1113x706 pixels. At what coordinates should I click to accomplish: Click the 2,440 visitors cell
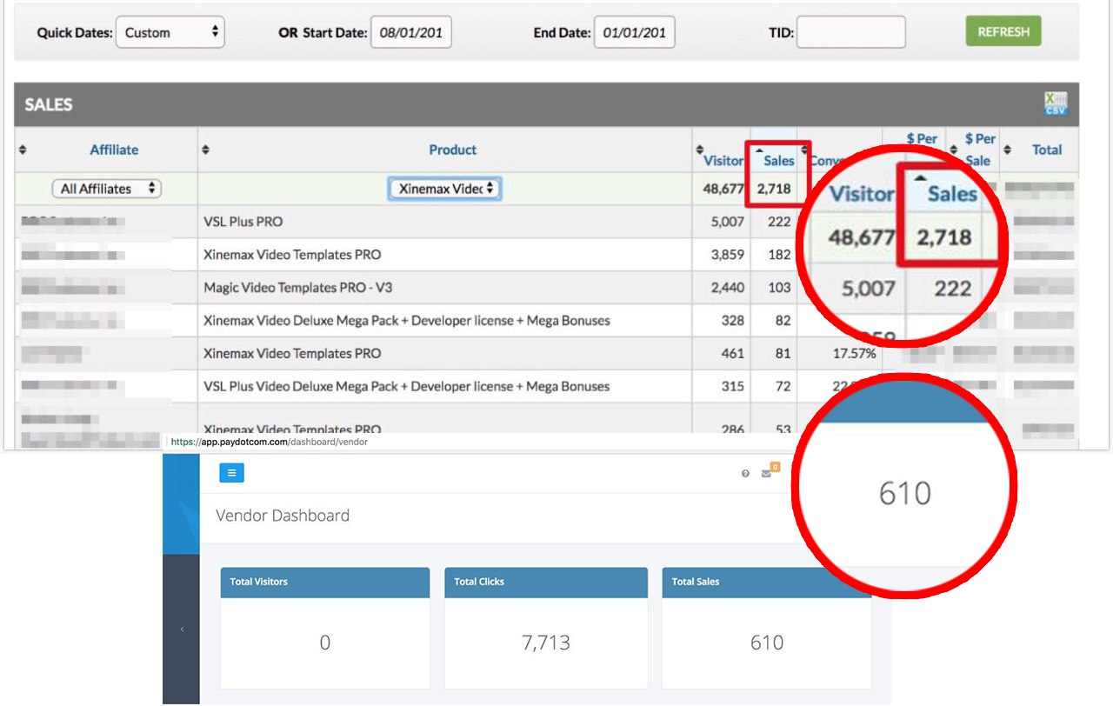(727, 288)
